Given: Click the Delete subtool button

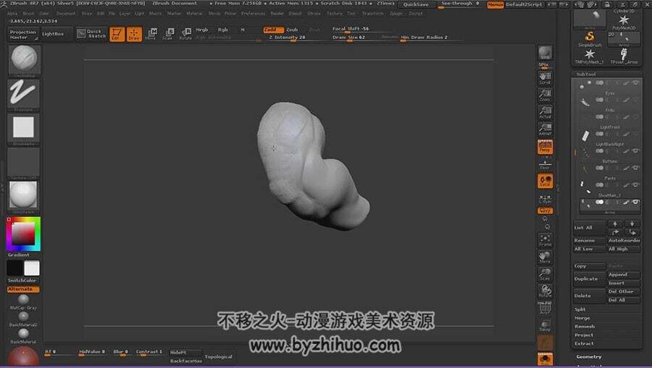Looking at the screenshot, I should [x=590, y=296].
